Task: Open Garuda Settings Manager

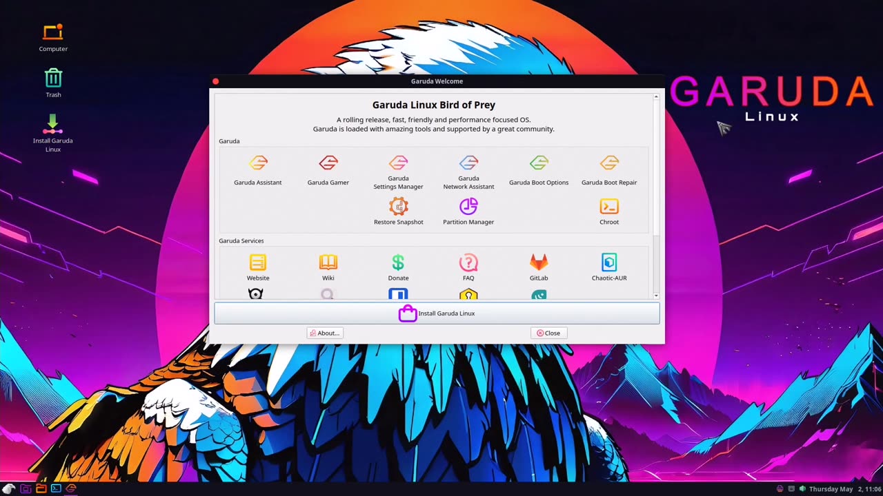Action: pos(398,172)
